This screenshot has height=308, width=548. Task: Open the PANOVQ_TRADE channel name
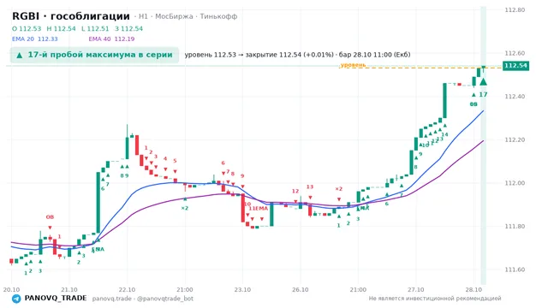coord(56,299)
